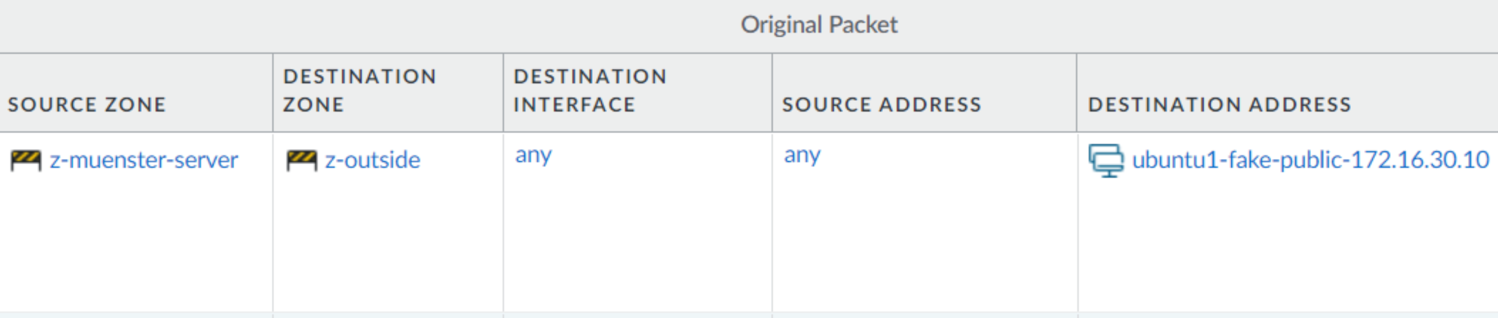The image size is (1498, 318).
Task: Select "any" in the Source Address column
Action: point(802,156)
